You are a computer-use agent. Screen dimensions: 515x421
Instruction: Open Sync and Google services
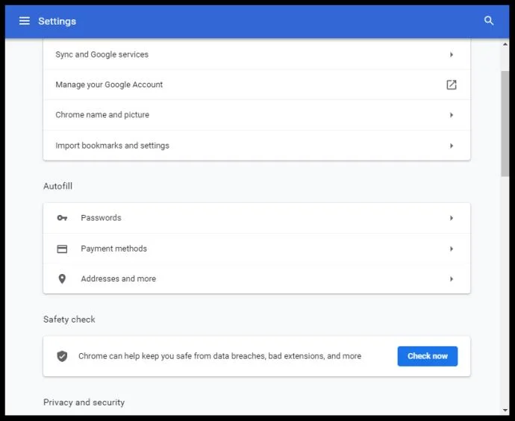[x=257, y=54]
